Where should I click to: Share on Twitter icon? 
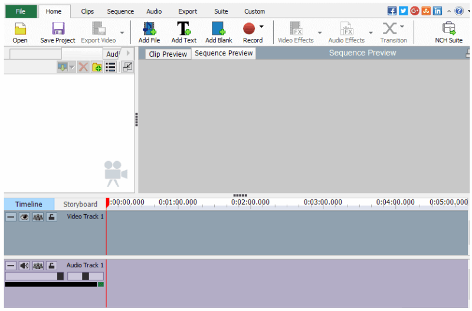tap(403, 11)
